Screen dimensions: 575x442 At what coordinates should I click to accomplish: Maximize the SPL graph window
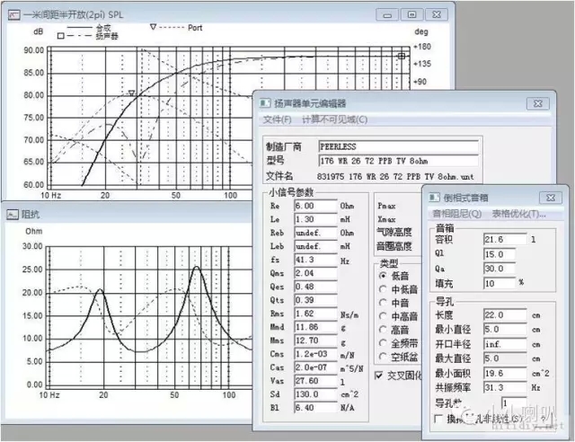coord(411,14)
